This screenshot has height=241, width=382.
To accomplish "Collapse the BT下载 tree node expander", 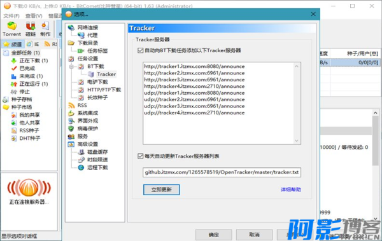I will (x=71, y=66).
